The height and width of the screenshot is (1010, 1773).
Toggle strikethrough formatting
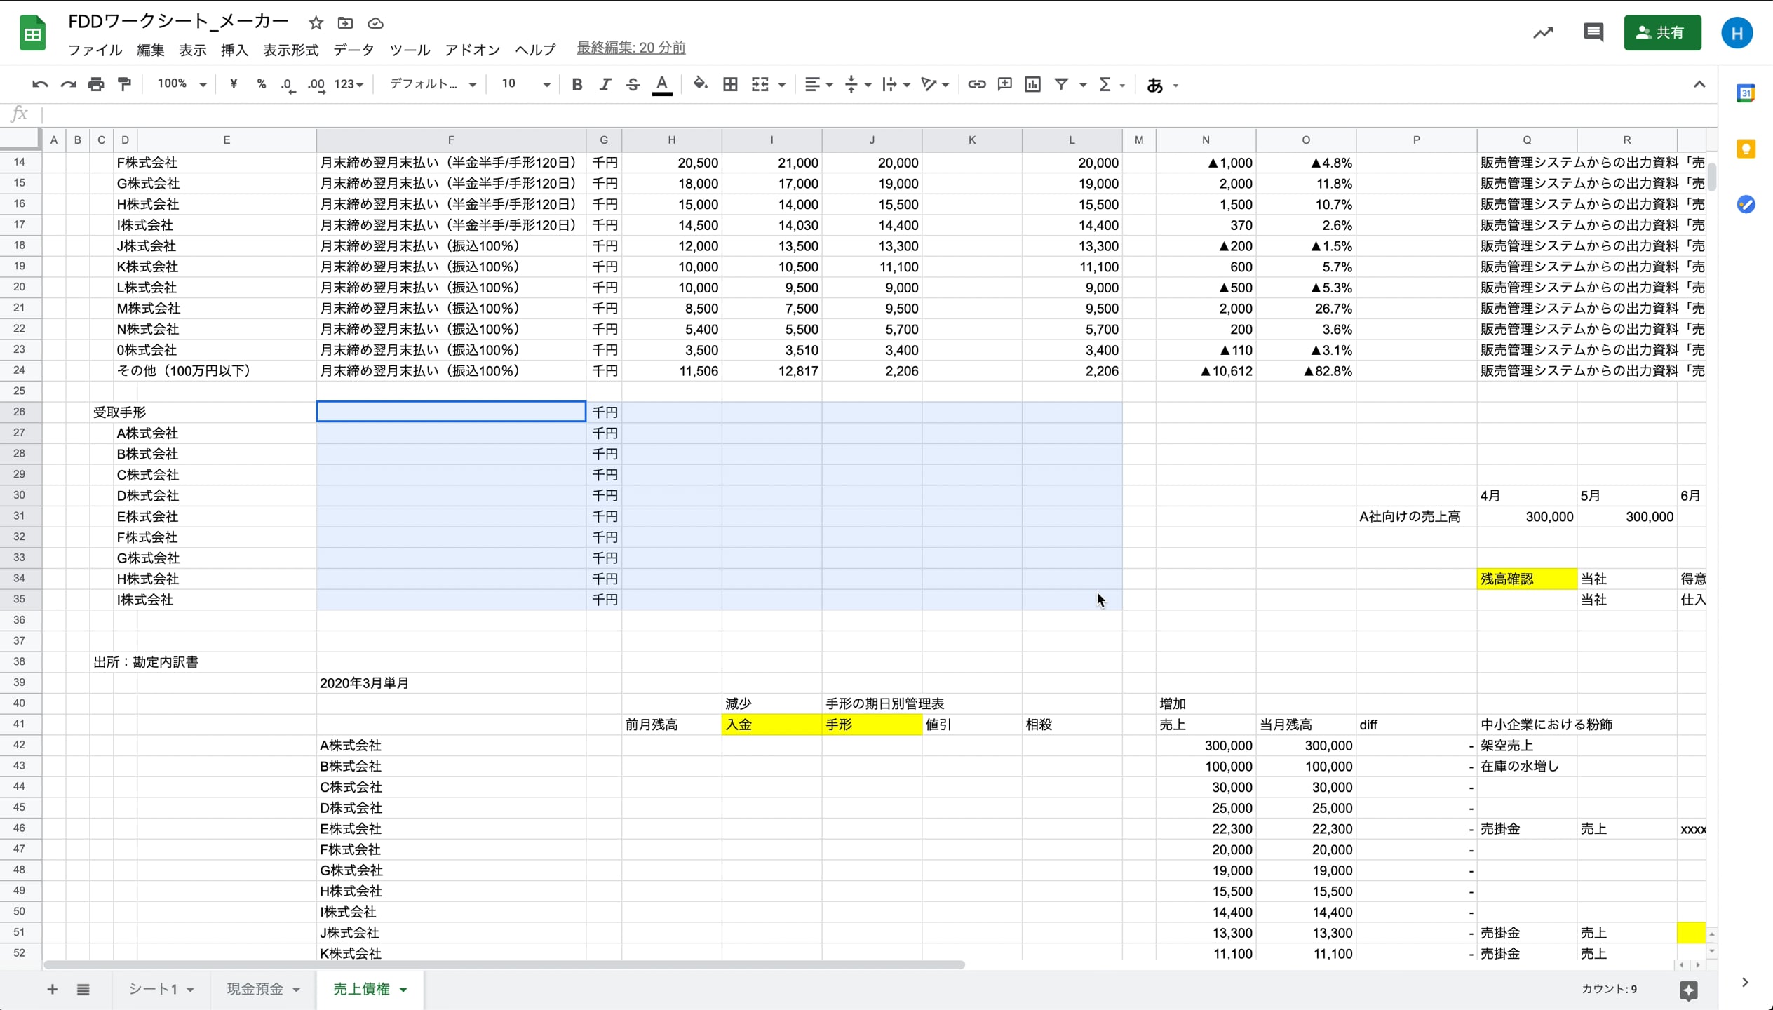[x=633, y=84]
